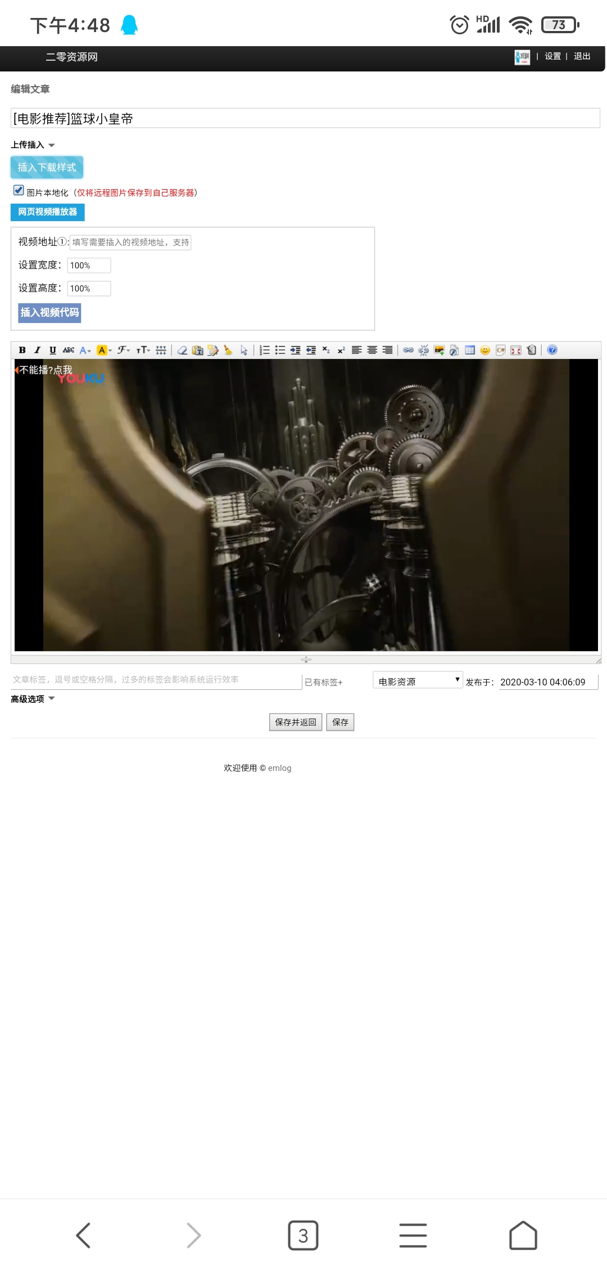Viewport: 607px width, 1283px height.
Task: Click the 设置高度 input field
Action: coord(89,288)
